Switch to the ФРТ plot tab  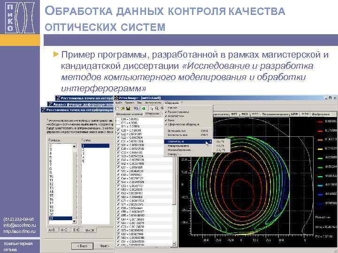(234, 114)
